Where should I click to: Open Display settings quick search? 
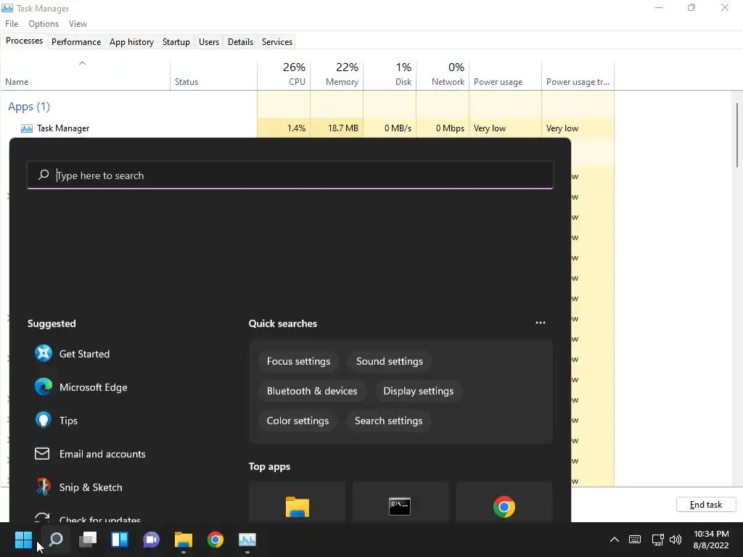pos(419,391)
